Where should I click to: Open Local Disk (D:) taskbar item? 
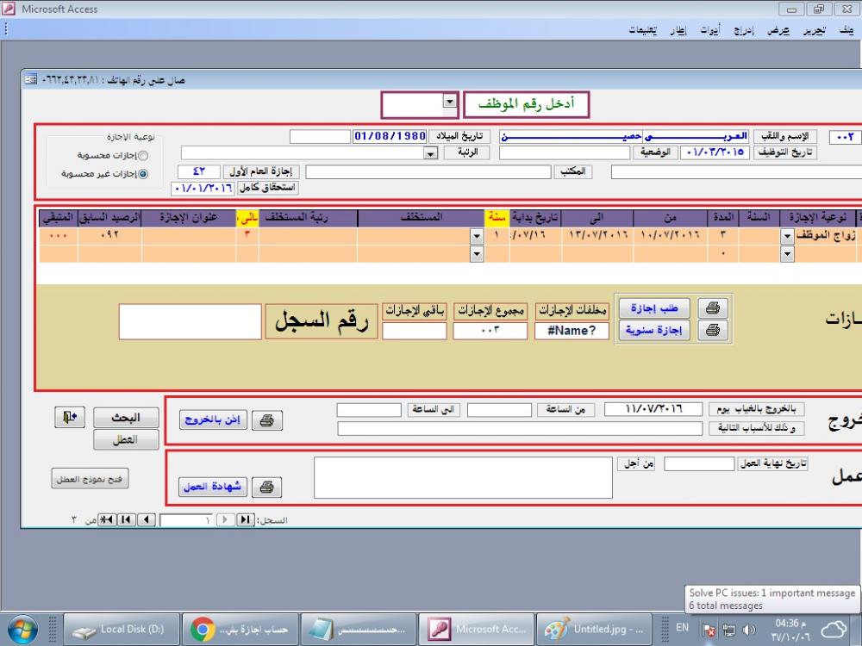122,630
